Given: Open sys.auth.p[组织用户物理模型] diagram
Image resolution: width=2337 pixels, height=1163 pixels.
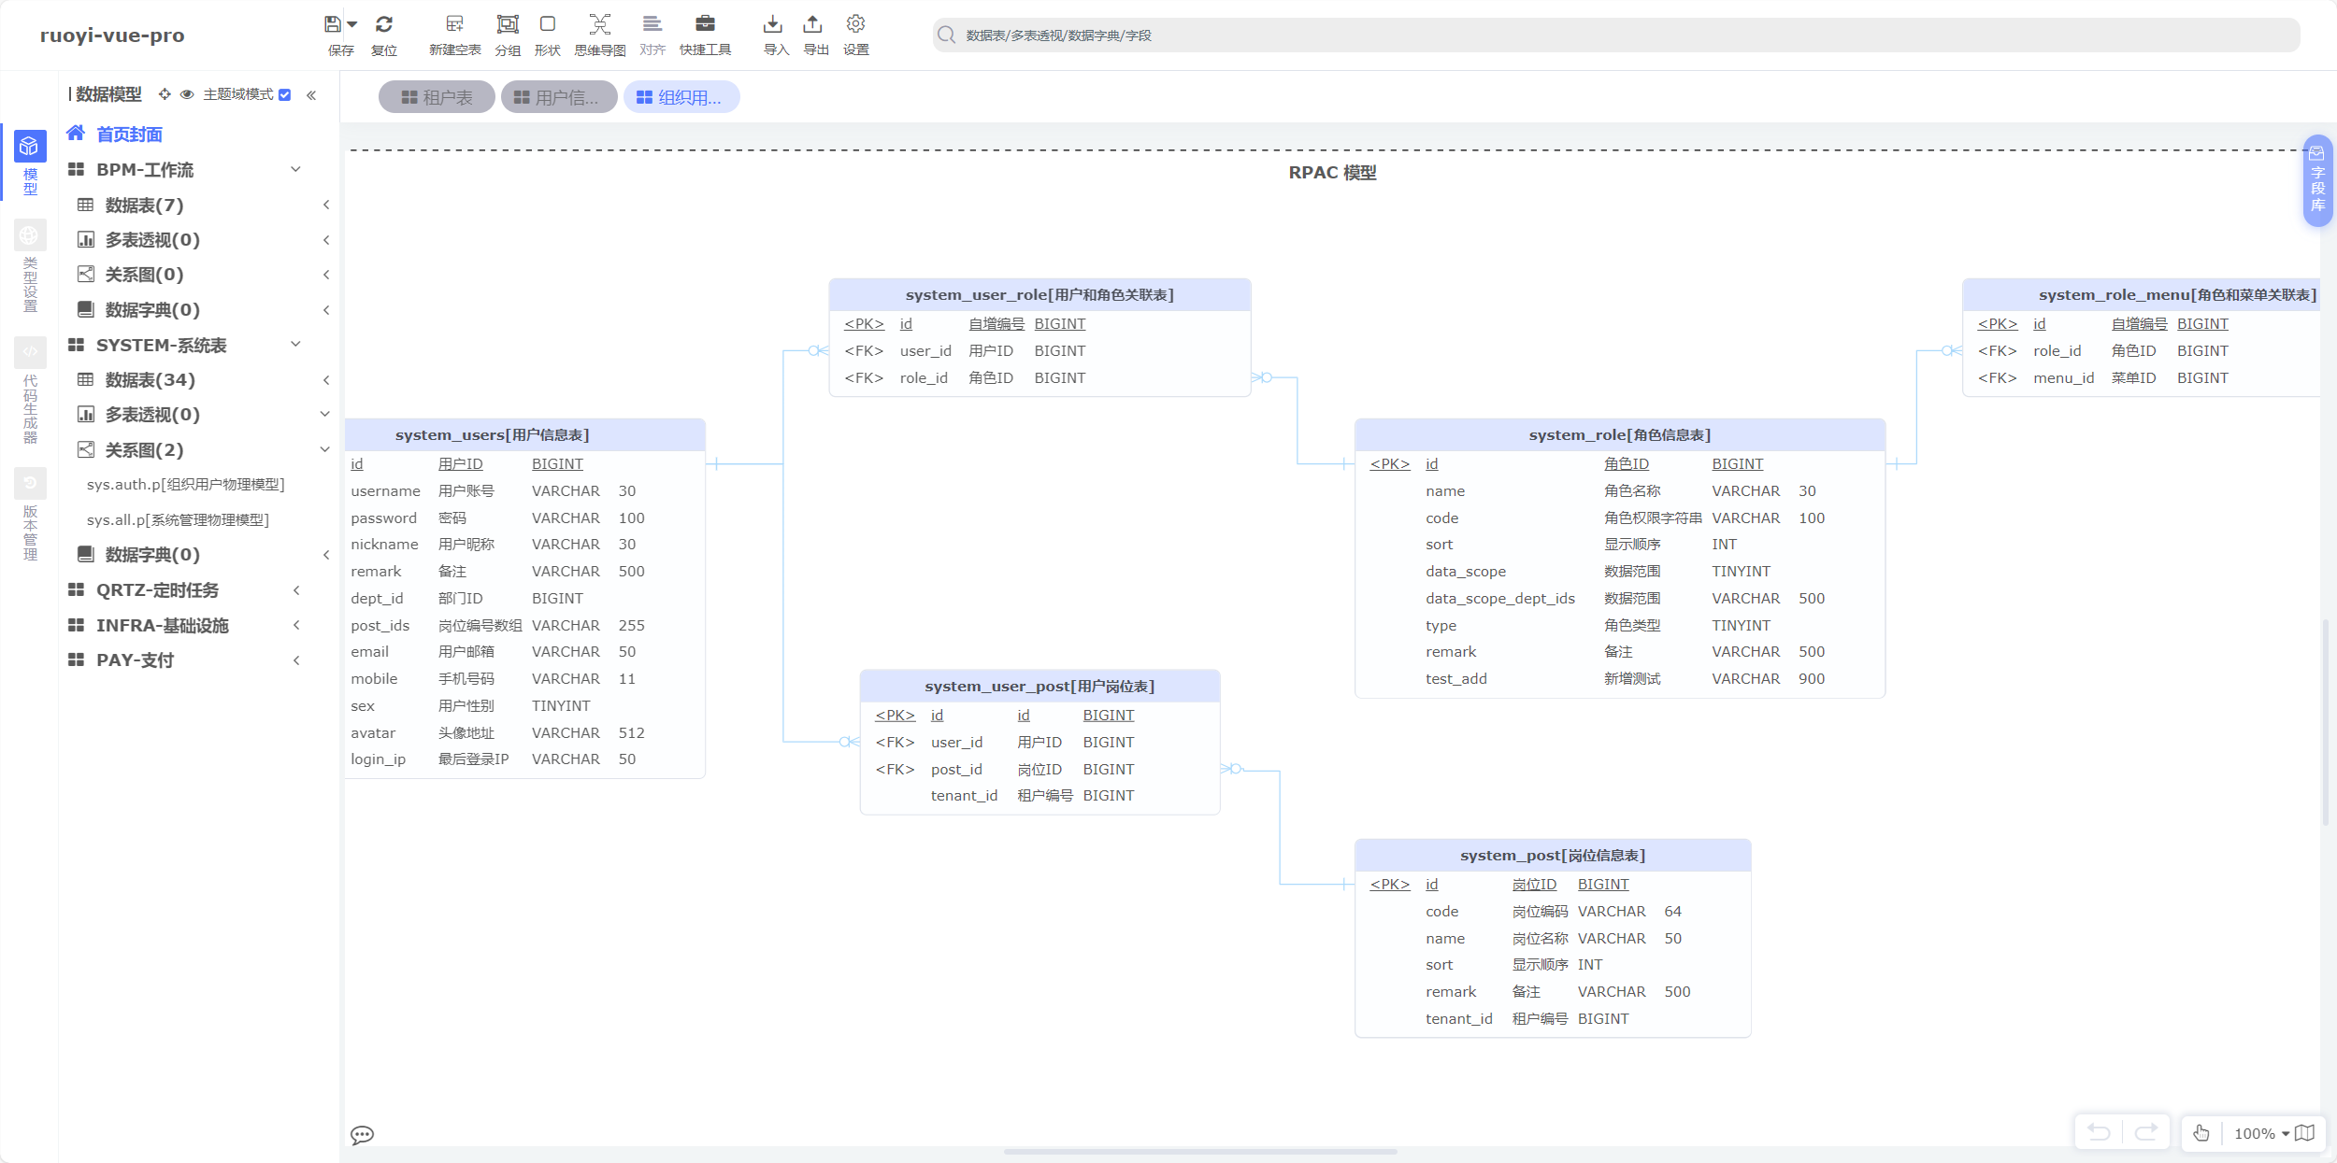Looking at the screenshot, I should pyautogui.click(x=186, y=485).
